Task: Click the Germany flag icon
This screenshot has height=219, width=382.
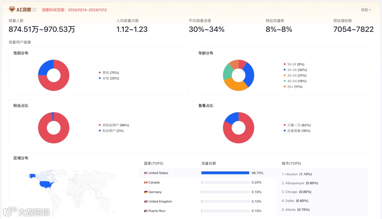Action: [146, 192]
